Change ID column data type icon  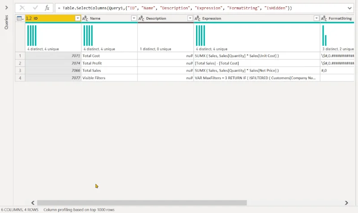(29, 18)
